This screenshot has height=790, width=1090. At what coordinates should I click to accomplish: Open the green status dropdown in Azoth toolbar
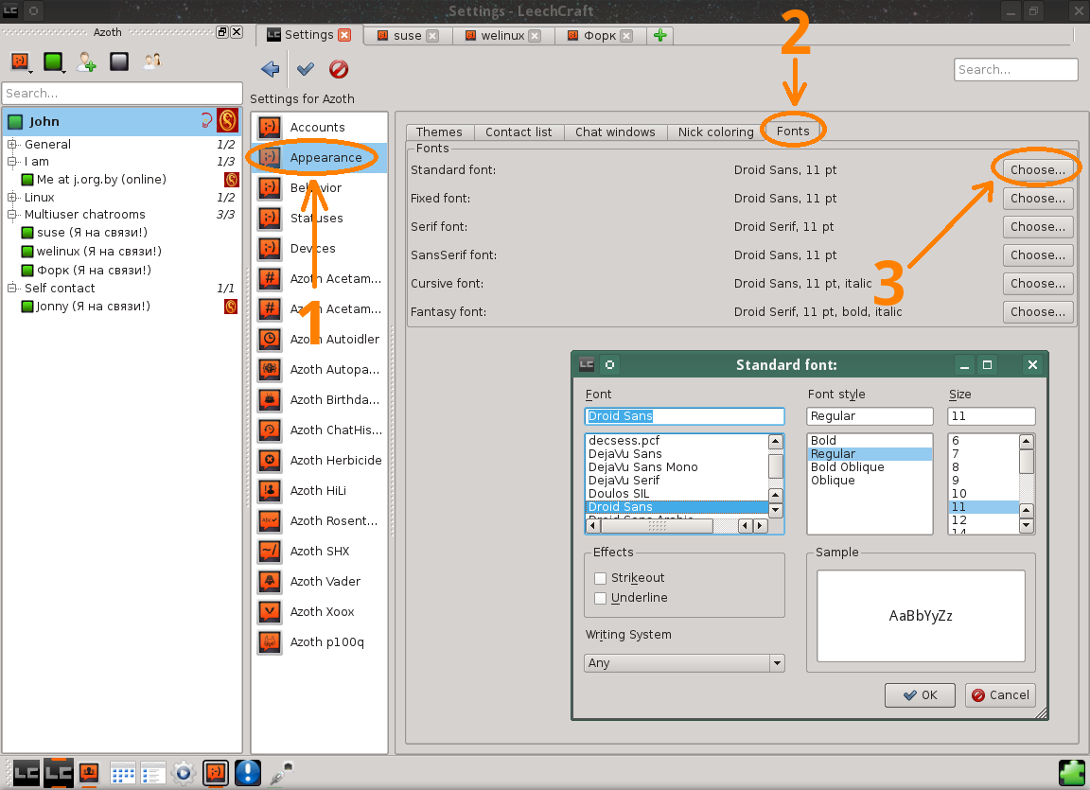pyautogui.click(x=54, y=61)
